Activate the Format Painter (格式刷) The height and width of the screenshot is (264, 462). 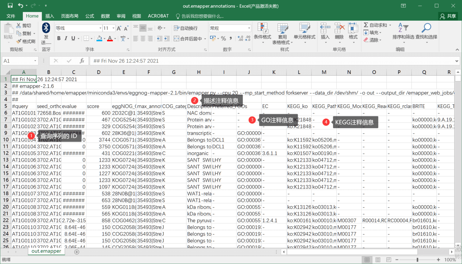(26, 41)
